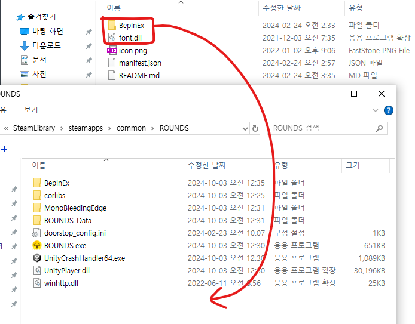Select the file name ROUNDS.exe

pos(65,246)
